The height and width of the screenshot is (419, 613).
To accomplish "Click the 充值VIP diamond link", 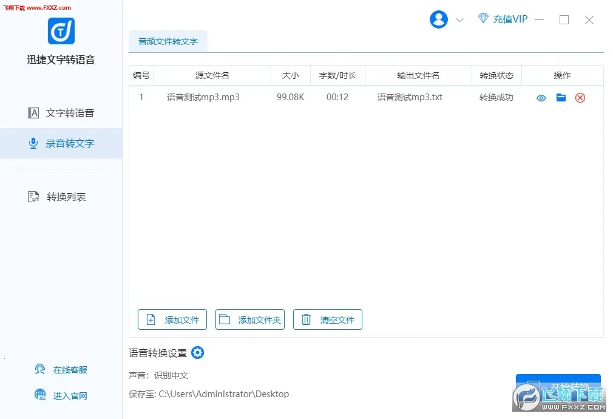I will pyautogui.click(x=503, y=19).
